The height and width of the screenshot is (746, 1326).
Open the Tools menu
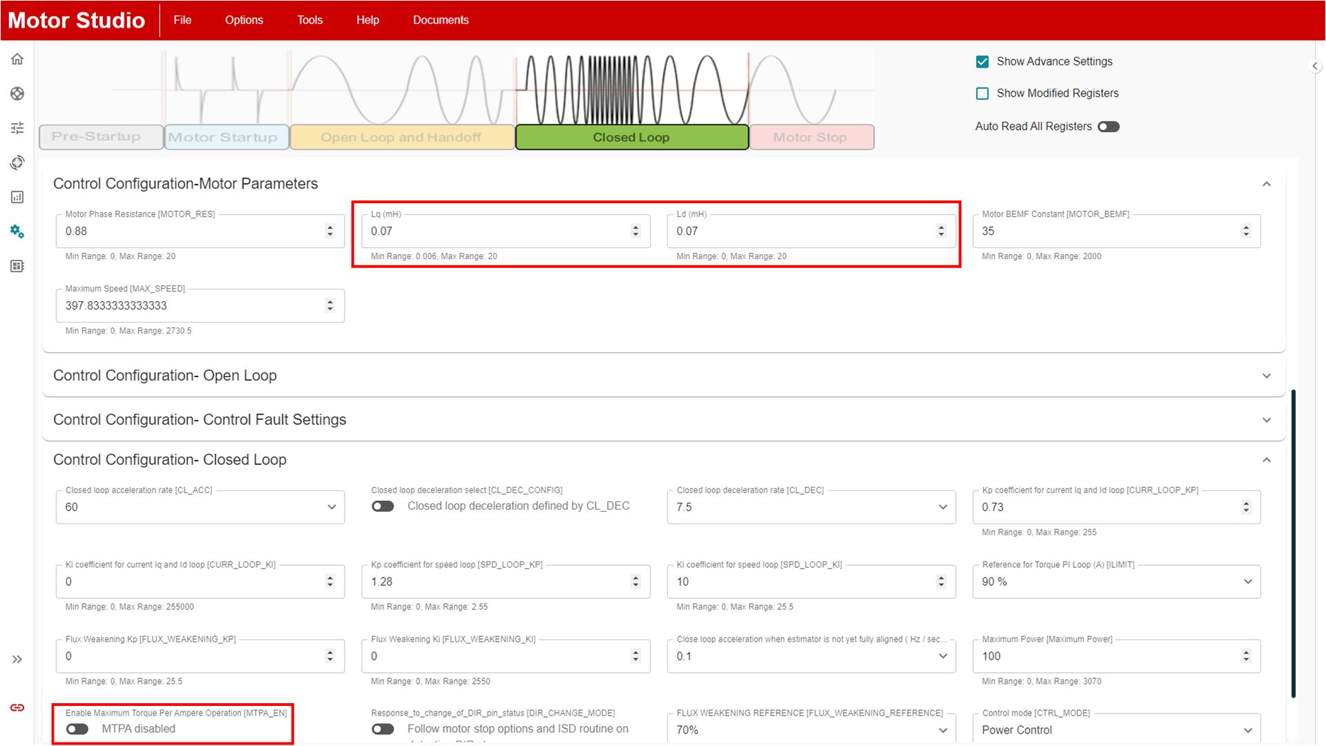click(309, 20)
